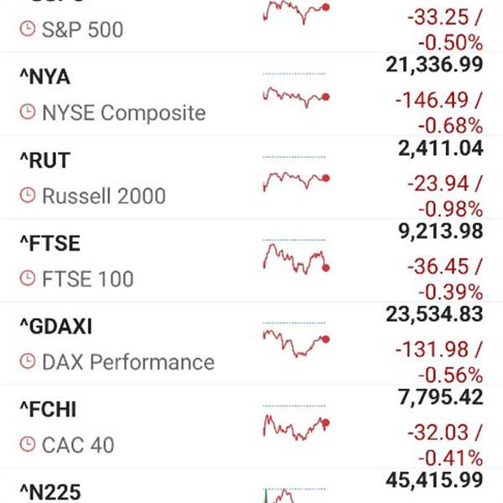The image size is (503, 503).
Task: Select the ^FTSE ticker symbol
Action: pyautogui.click(x=49, y=243)
